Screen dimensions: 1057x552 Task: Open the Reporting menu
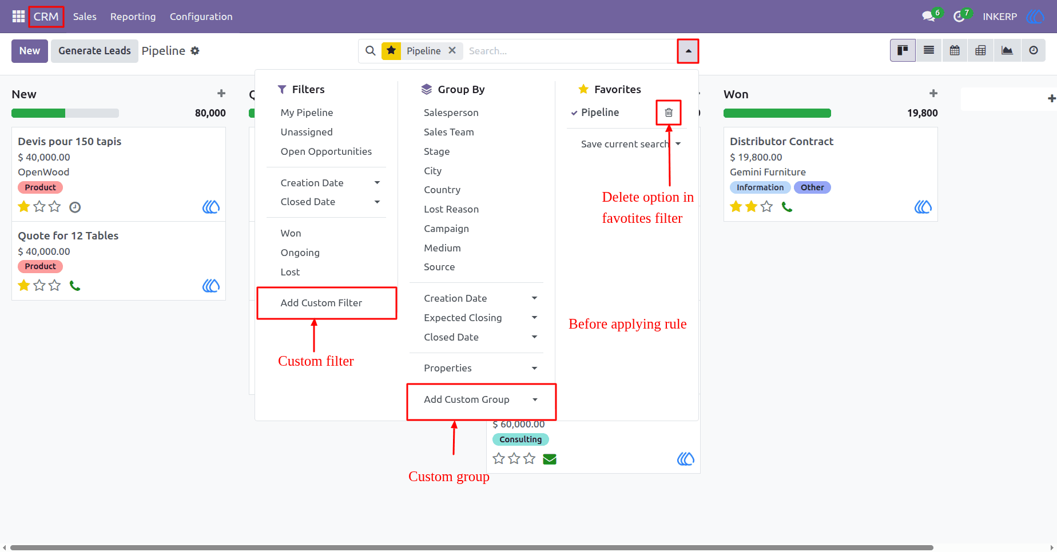(133, 17)
